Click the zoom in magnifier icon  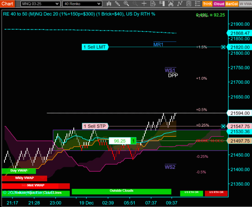point(126,4)
